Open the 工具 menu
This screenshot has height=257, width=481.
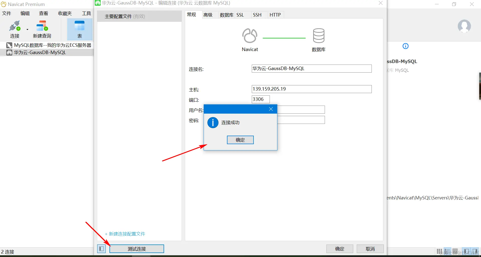tap(86, 13)
